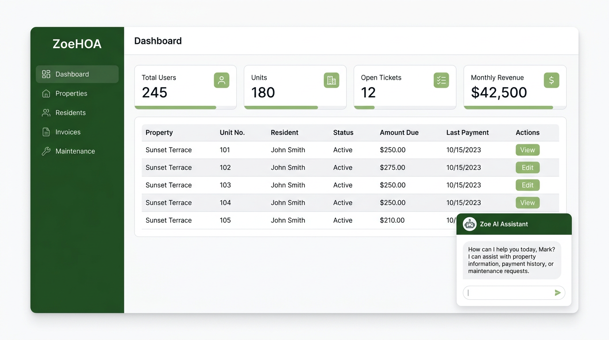
Task: Click the Open Tickets card label
Action: pos(381,77)
